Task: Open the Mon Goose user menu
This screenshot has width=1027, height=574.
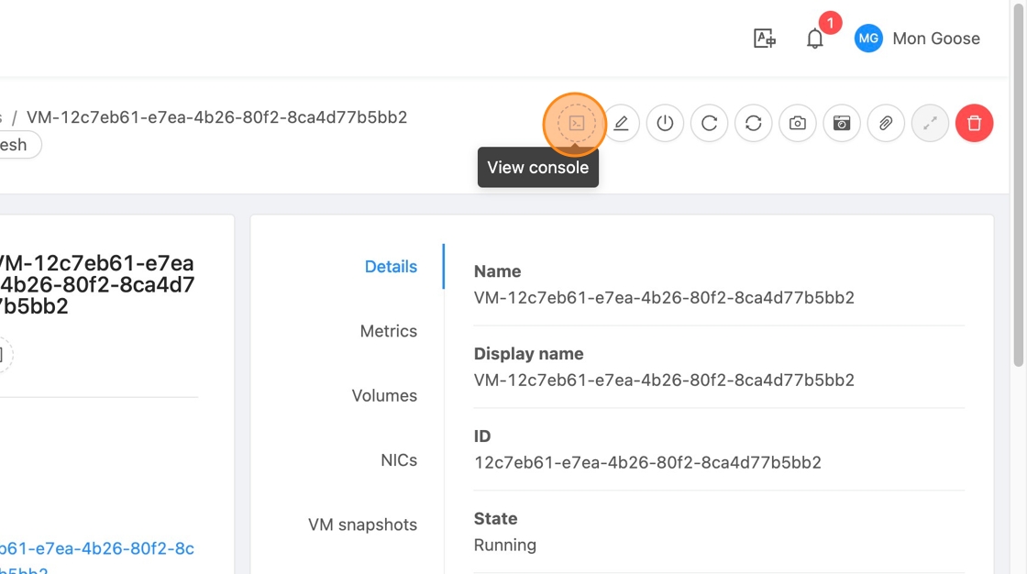Action: pyautogui.click(x=935, y=39)
